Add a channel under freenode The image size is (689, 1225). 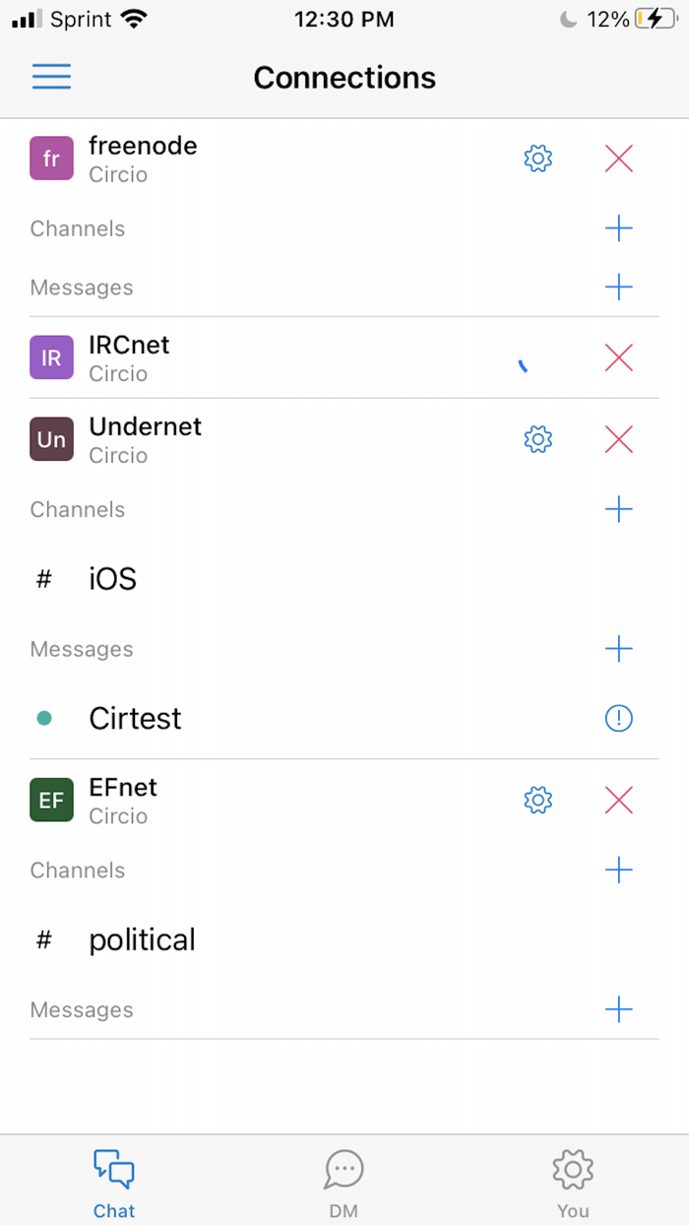tap(618, 228)
